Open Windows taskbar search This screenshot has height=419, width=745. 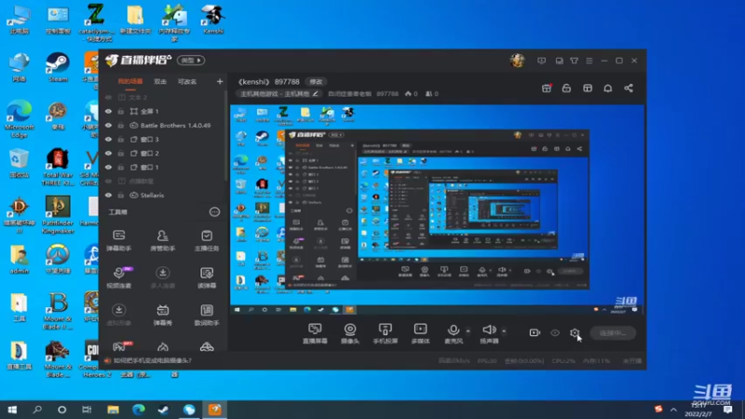[x=37, y=410]
